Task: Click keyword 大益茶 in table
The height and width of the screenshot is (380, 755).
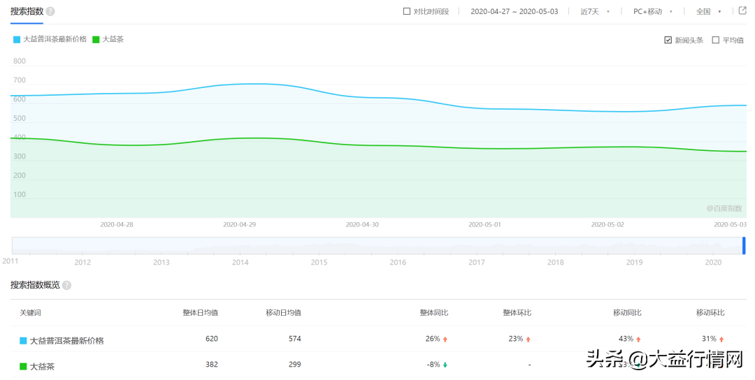Action: [x=43, y=367]
